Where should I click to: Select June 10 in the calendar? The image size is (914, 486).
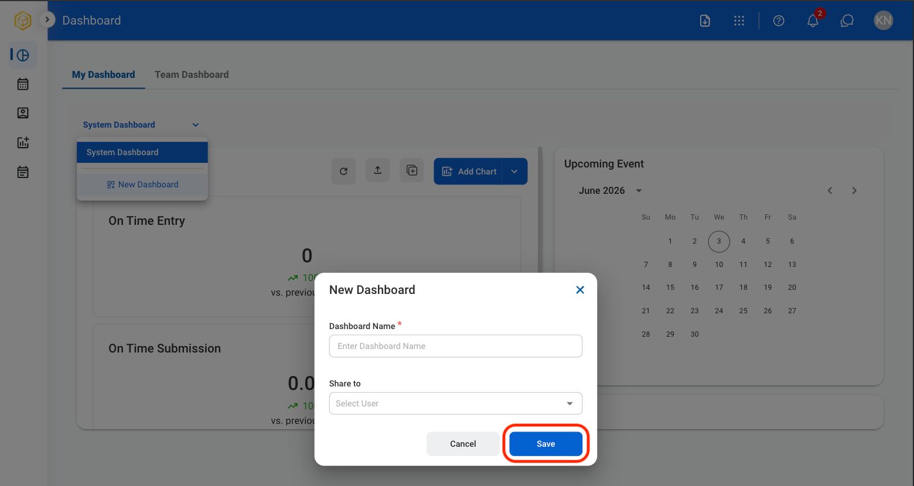(719, 265)
